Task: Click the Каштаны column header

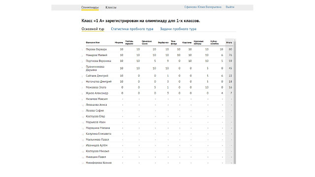Action: click(187, 43)
